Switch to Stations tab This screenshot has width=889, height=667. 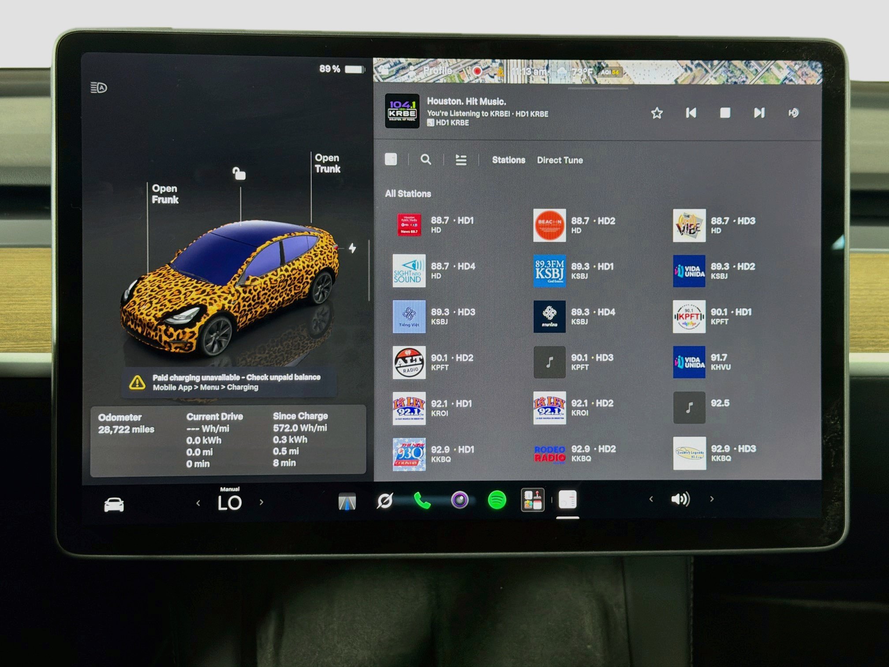(508, 160)
